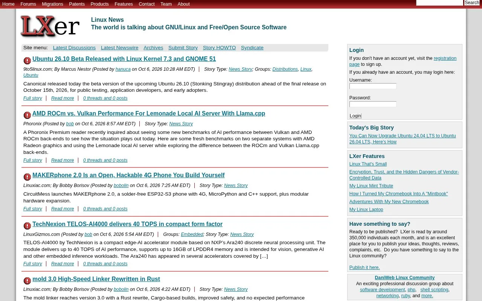The image size is (482, 301).
Task: Focus the Username input field
Action: (x=373, y=86)
